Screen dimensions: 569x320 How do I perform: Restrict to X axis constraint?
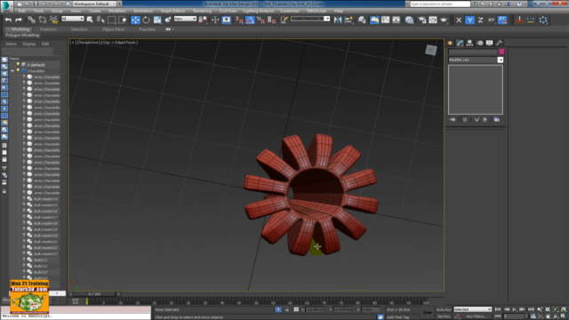point(459,20)
